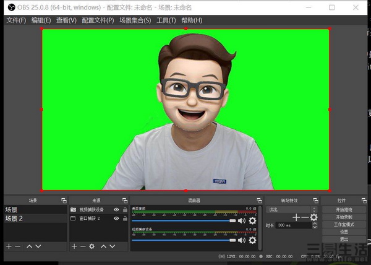
Task: Open settings gear for 视频捕获设备 mixer channel
Action: (252, 240)
